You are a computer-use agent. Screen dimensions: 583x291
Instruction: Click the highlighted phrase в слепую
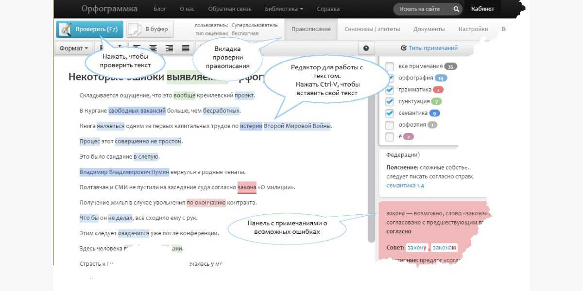pyautogui.click(x=146, y=157)
